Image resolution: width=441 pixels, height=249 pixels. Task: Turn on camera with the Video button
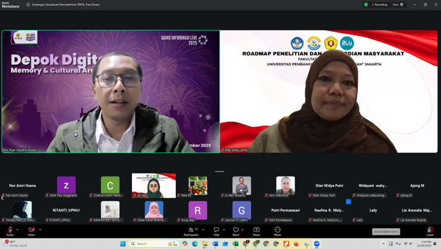[31, 230]
